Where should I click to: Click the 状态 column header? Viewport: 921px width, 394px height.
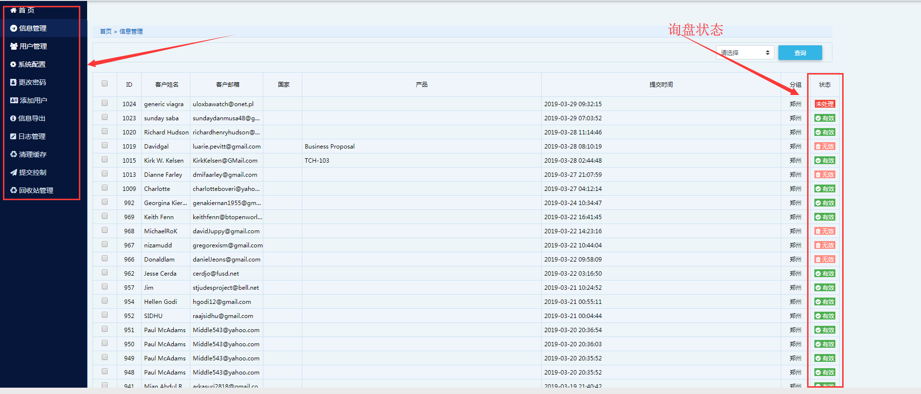tap(825, 84)
